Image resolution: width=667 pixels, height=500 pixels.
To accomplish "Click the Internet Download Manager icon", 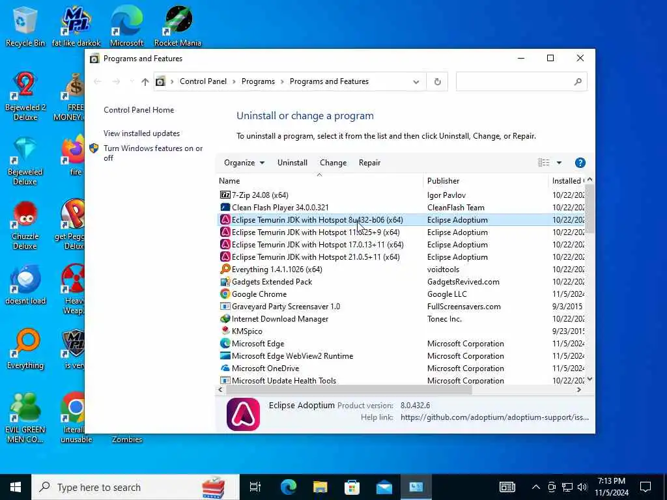I will [225, 319].
